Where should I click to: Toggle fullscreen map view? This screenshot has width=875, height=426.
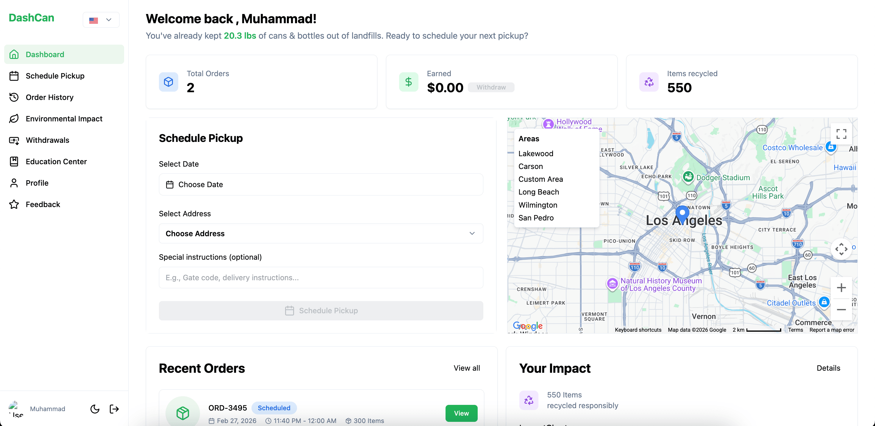[x=841, y=134]
